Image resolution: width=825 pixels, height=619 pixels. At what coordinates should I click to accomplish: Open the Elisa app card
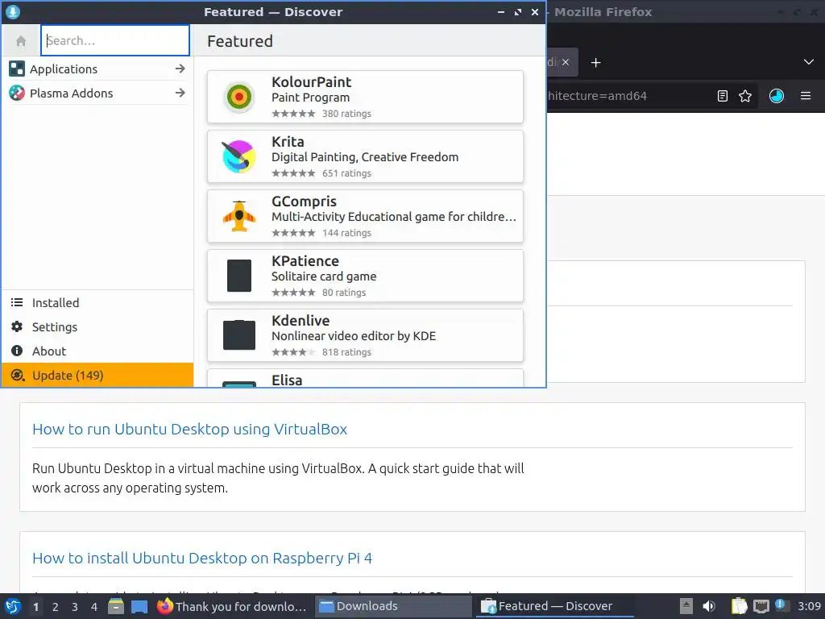(x=365, y=378)
